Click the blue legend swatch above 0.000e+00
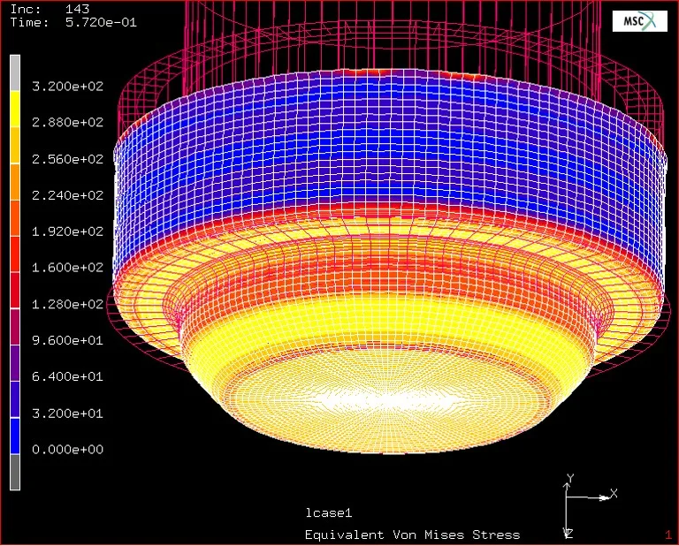 pos(15,435)
